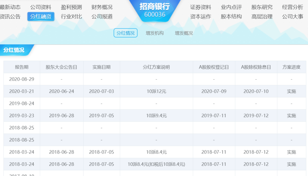
Task: Click the 10派8.4元(扣税后10派8.4元) plan cell
Action: [x=156, y=164]
